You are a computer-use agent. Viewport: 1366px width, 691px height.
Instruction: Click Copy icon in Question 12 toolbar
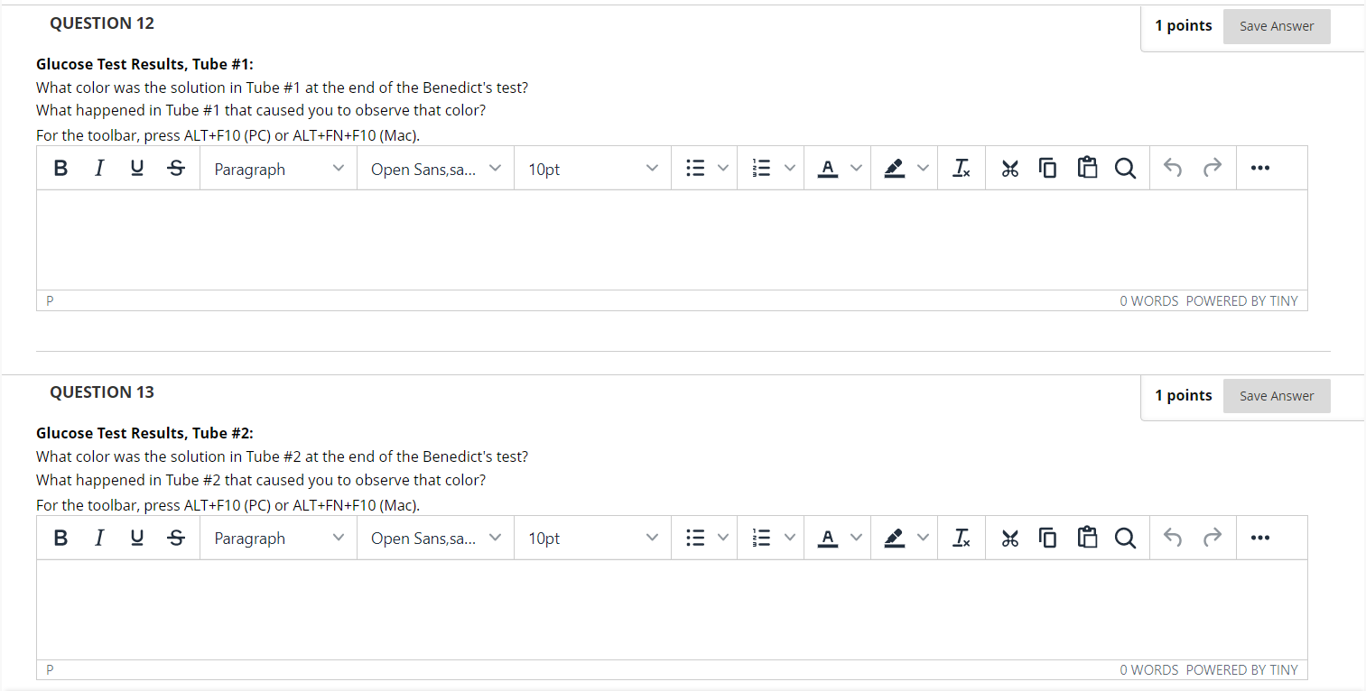[1048, 168]
